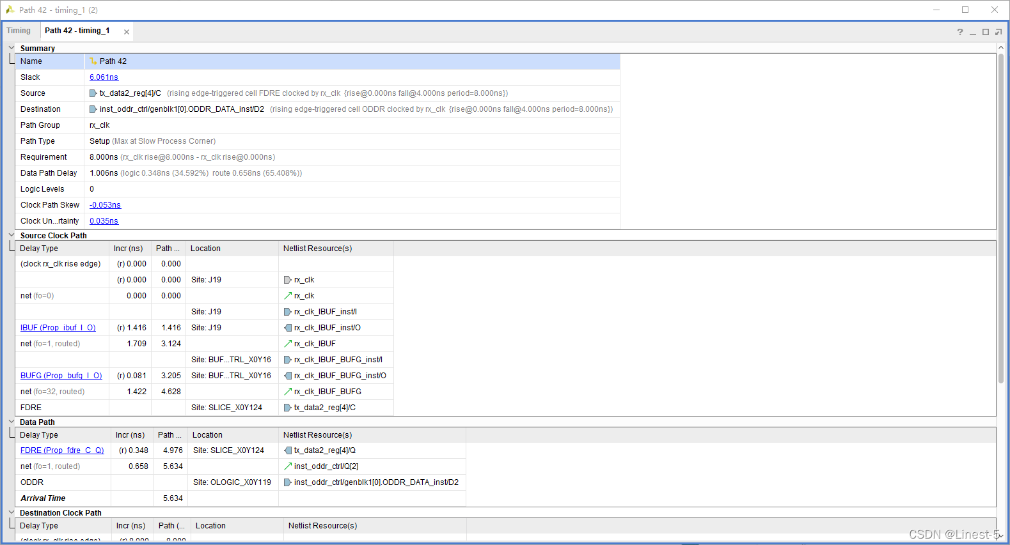Select the Site: OLOGIC_X0Y119 location cell
1010x545 pixels.
coord(232,482)
